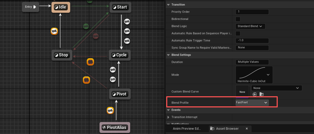Open the Blend Logic Standard Blend dropdown
Image resolution: width=314 pixels, height=134 pixels.
[251, 26]
